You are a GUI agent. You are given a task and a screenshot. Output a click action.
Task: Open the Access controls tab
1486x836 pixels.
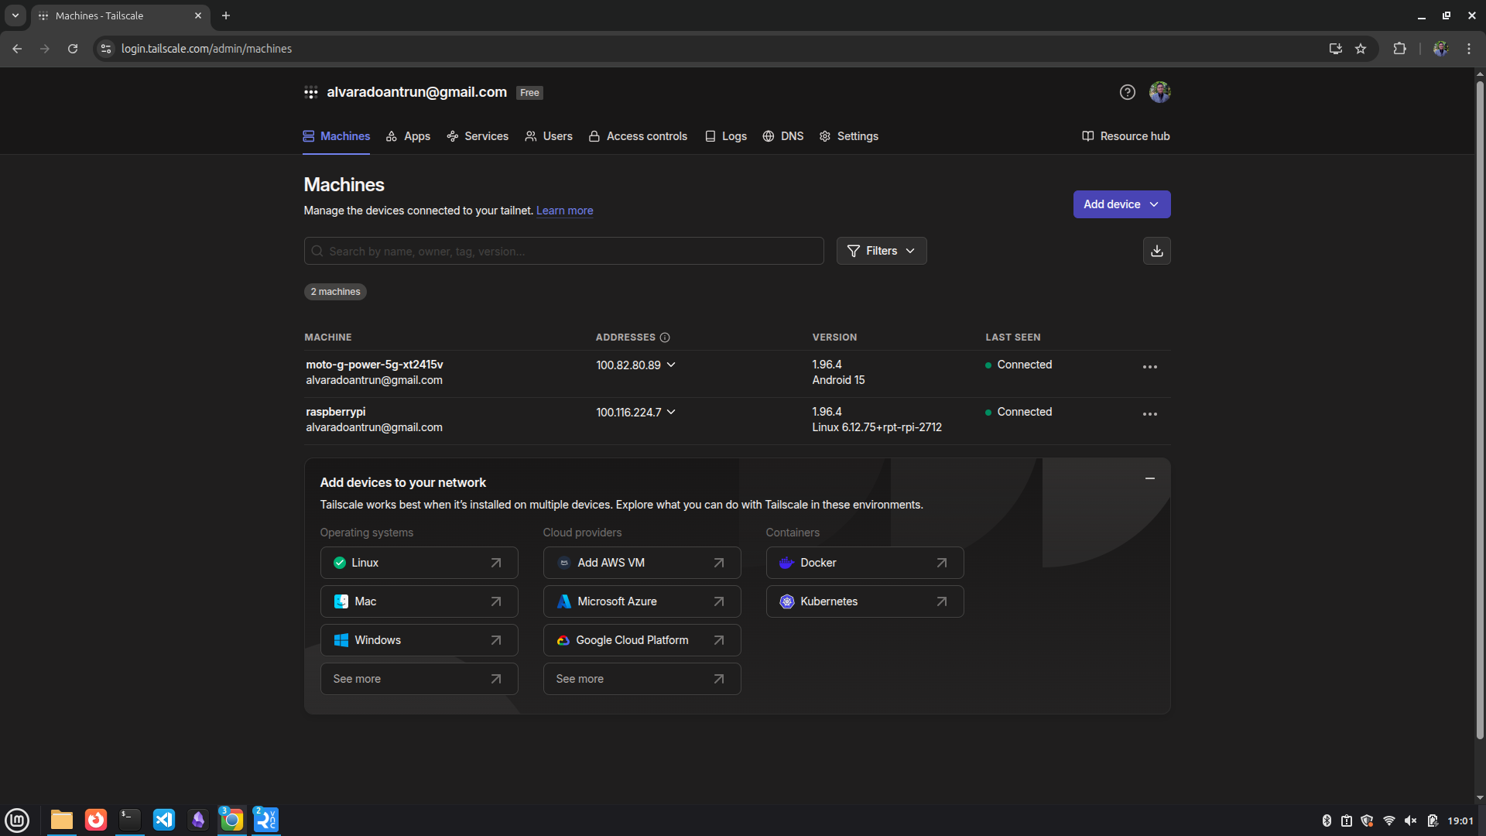coord(638,136)
